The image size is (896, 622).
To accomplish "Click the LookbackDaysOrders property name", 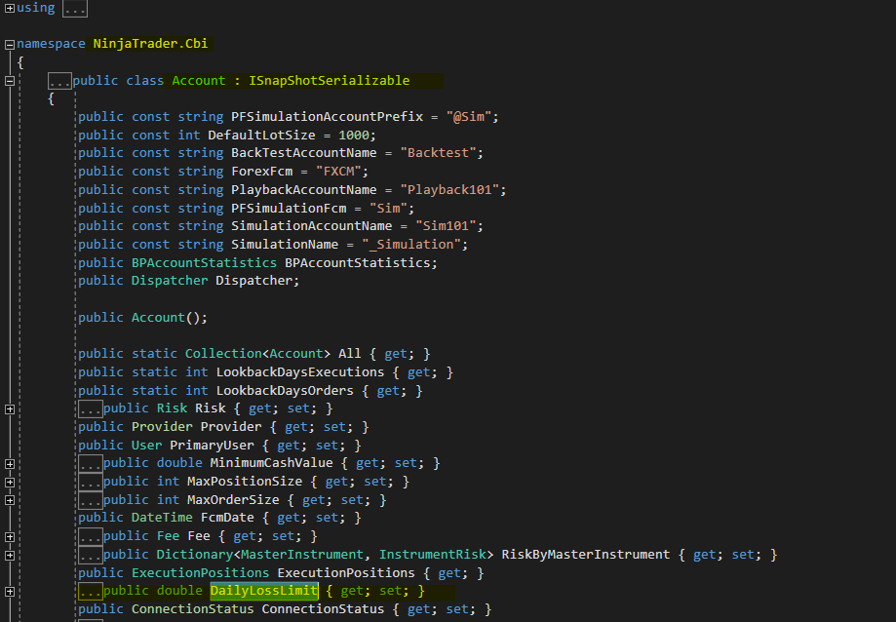I will click(x=285, y=391).
